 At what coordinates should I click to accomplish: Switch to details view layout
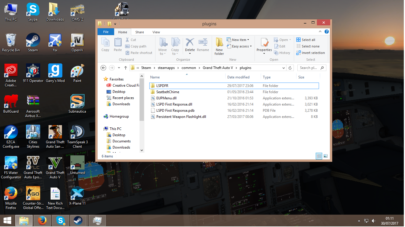click(319, 156)
